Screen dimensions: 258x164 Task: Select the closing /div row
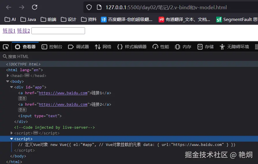click(x=129, y=122)
